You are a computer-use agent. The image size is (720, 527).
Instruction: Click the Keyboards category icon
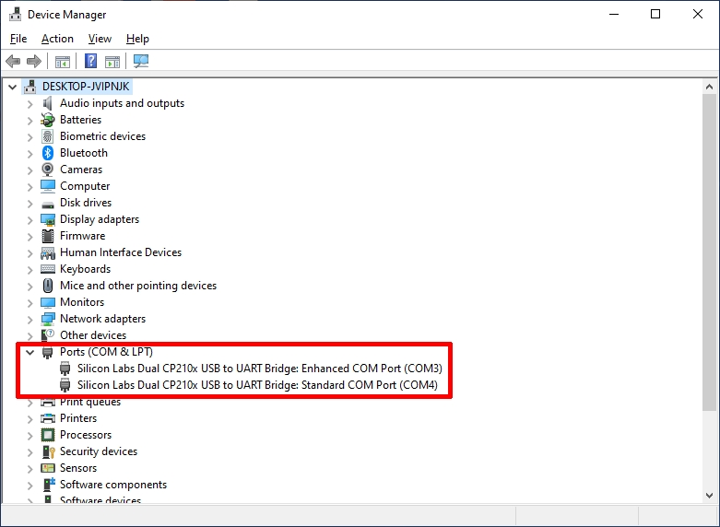point(48,269)
